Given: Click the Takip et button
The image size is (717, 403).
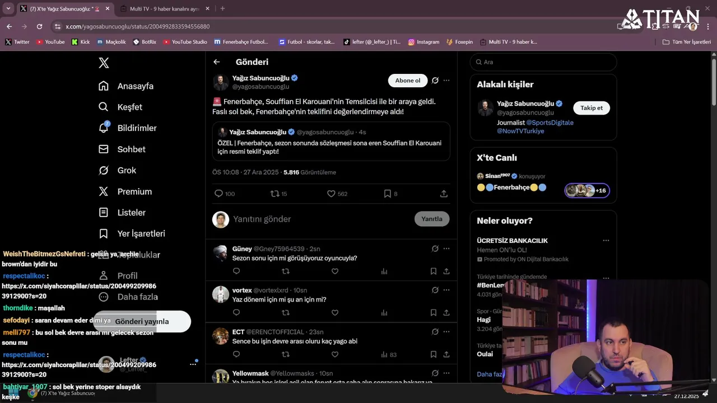Looking at the screenshot, I should click(592, 108).
